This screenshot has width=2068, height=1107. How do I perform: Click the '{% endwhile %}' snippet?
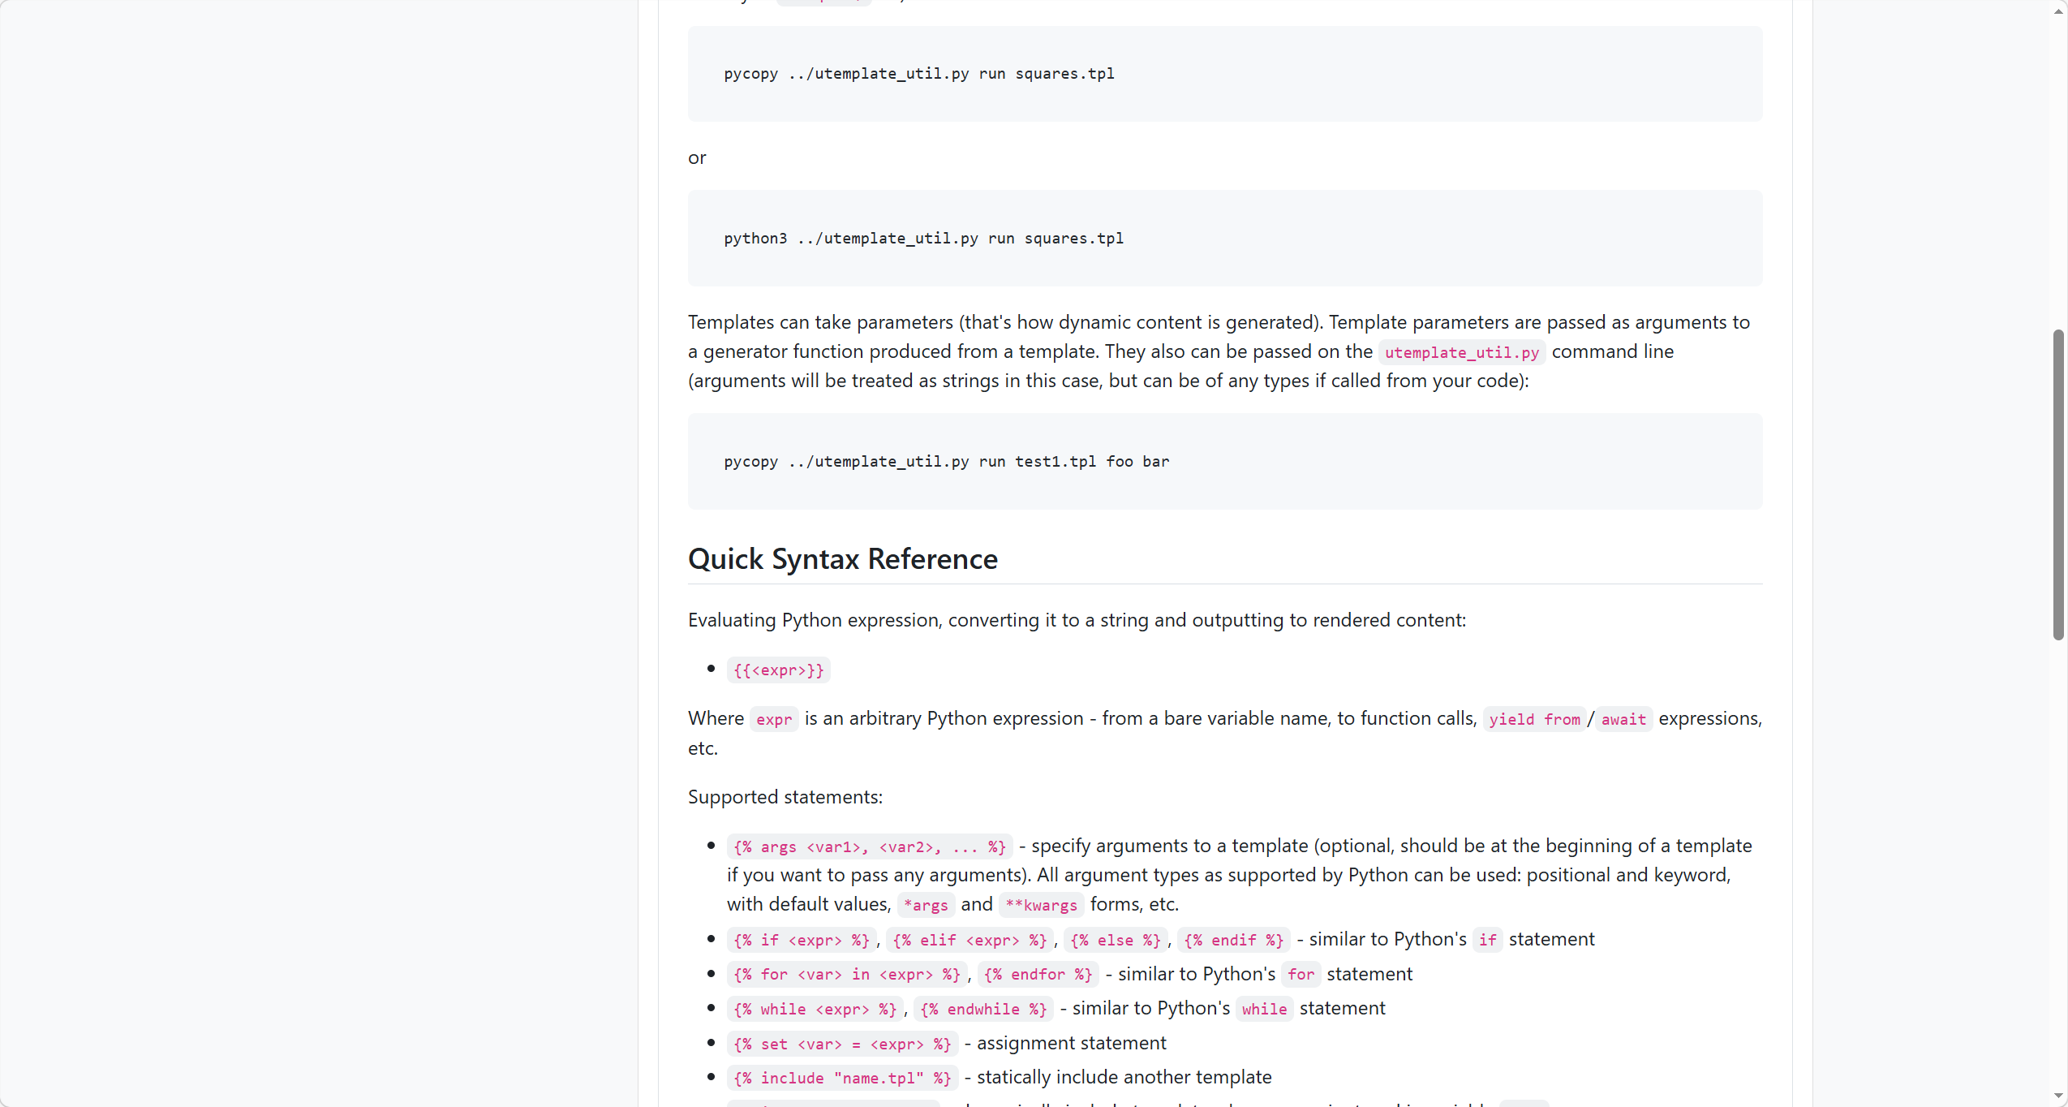click(983, 1010)
